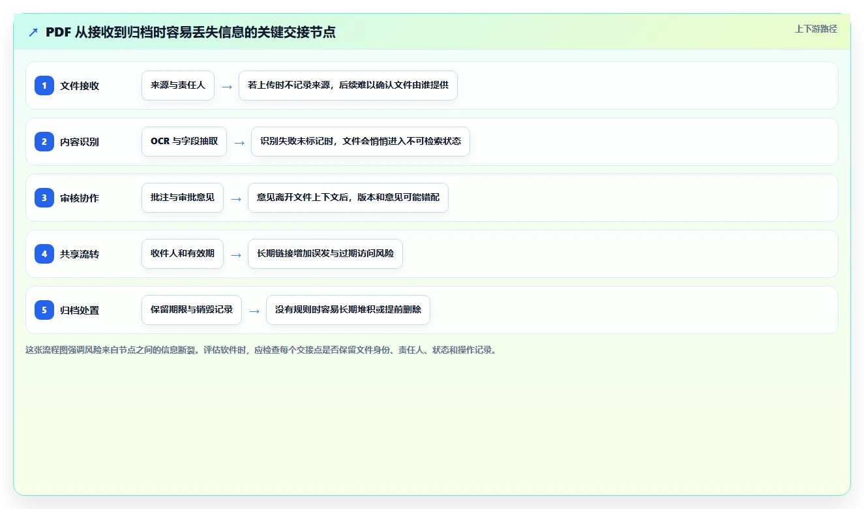Click the arrow icon beside the PDF title
This screenshot has width=864, height=509.
point(33,33)
